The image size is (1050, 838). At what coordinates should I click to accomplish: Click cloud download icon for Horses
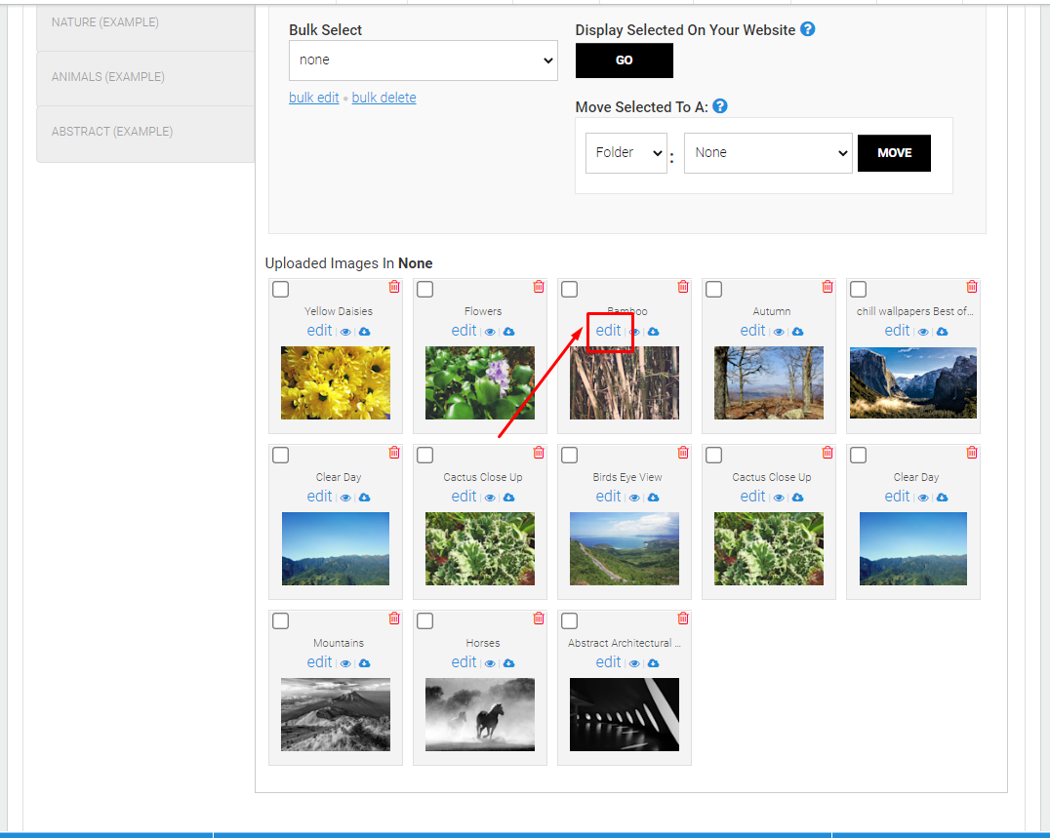[x=509, y=663]
